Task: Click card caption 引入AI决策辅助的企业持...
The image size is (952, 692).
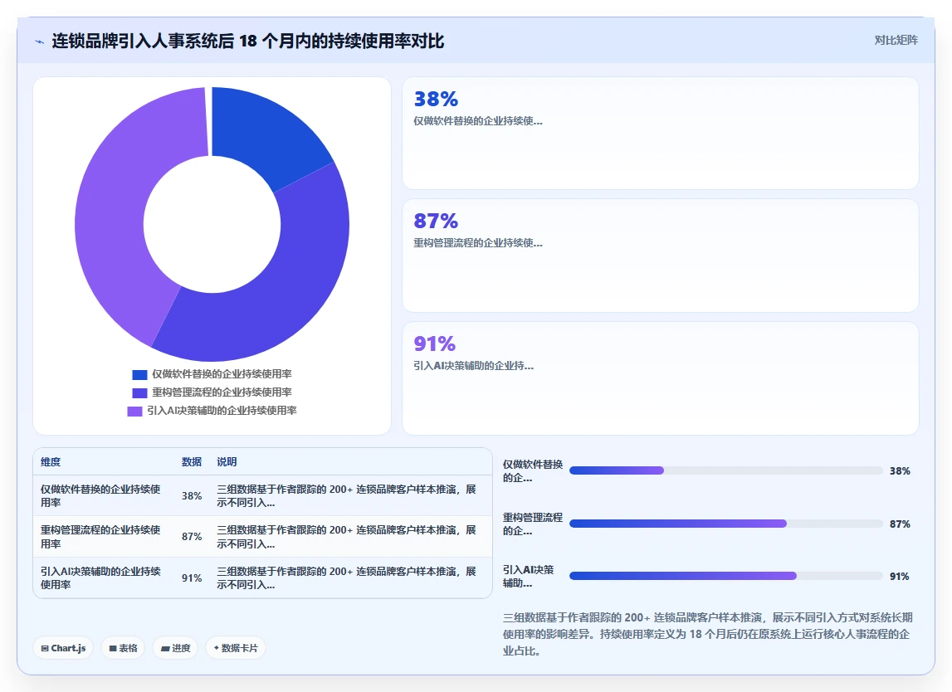Action: point(474,365)
